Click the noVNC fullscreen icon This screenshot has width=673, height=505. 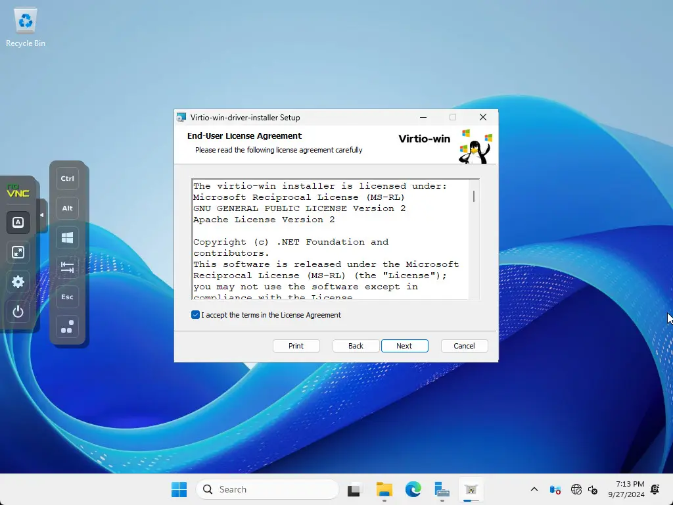tap(18, 252)
